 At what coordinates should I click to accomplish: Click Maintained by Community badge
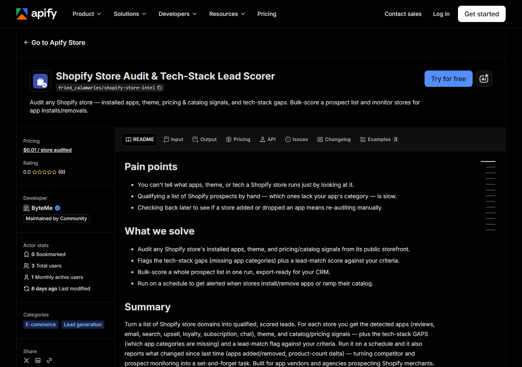tap(56, 219)
